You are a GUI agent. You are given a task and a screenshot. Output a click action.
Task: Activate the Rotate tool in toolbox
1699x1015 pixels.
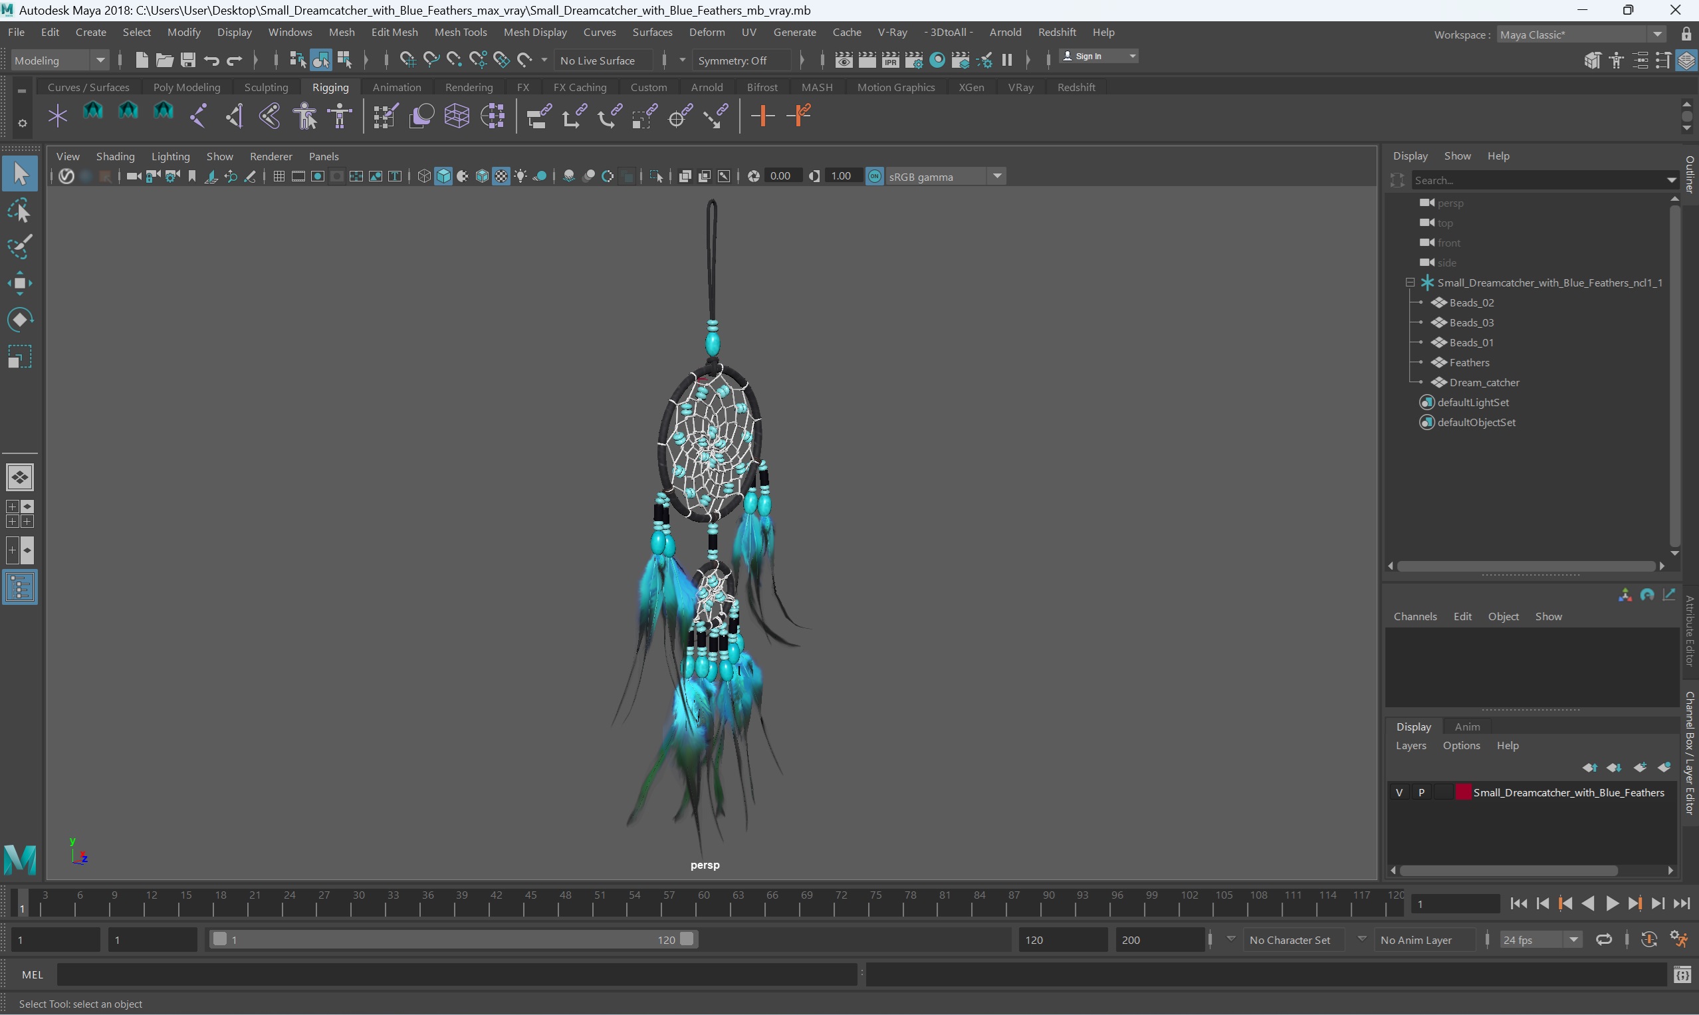click(20, 320)
